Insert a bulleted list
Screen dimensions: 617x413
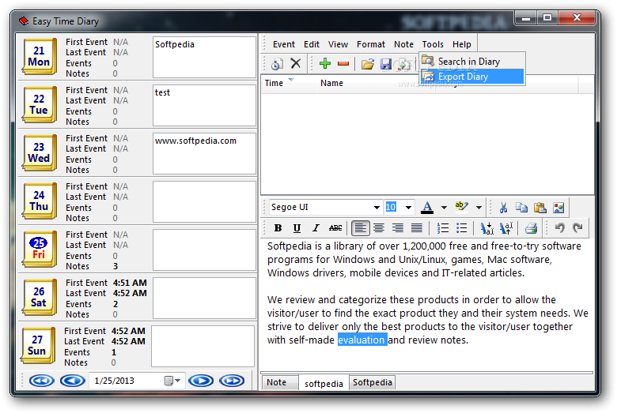pos(461,228)
